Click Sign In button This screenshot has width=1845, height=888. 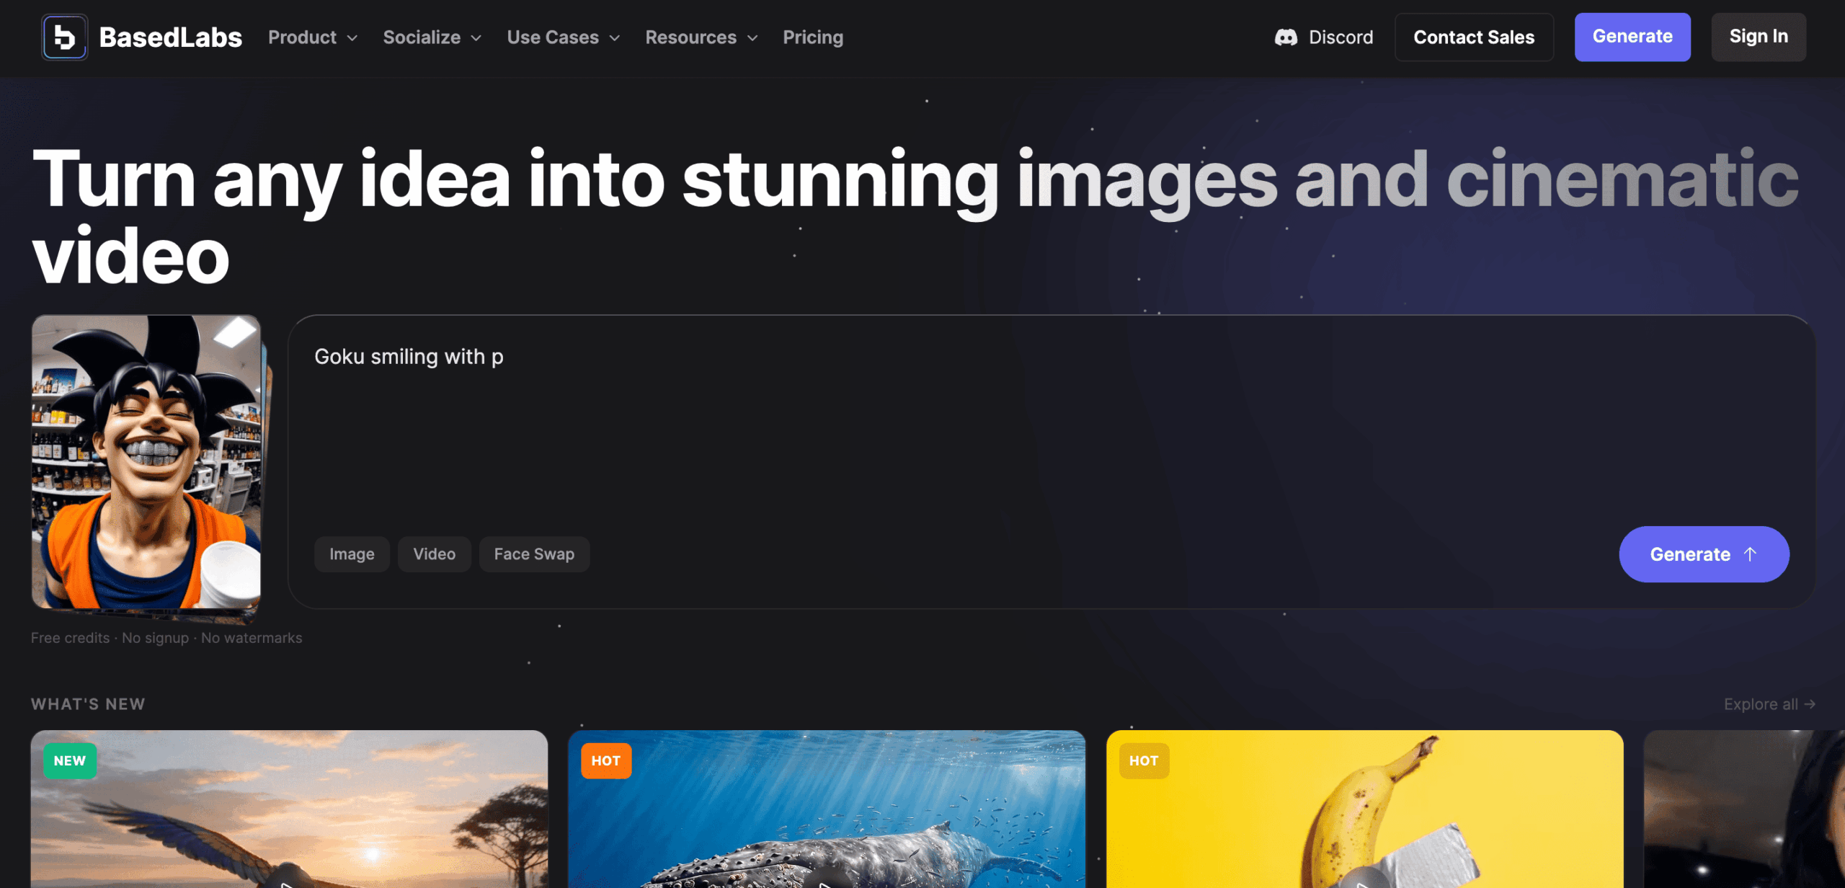[1759, 37]
